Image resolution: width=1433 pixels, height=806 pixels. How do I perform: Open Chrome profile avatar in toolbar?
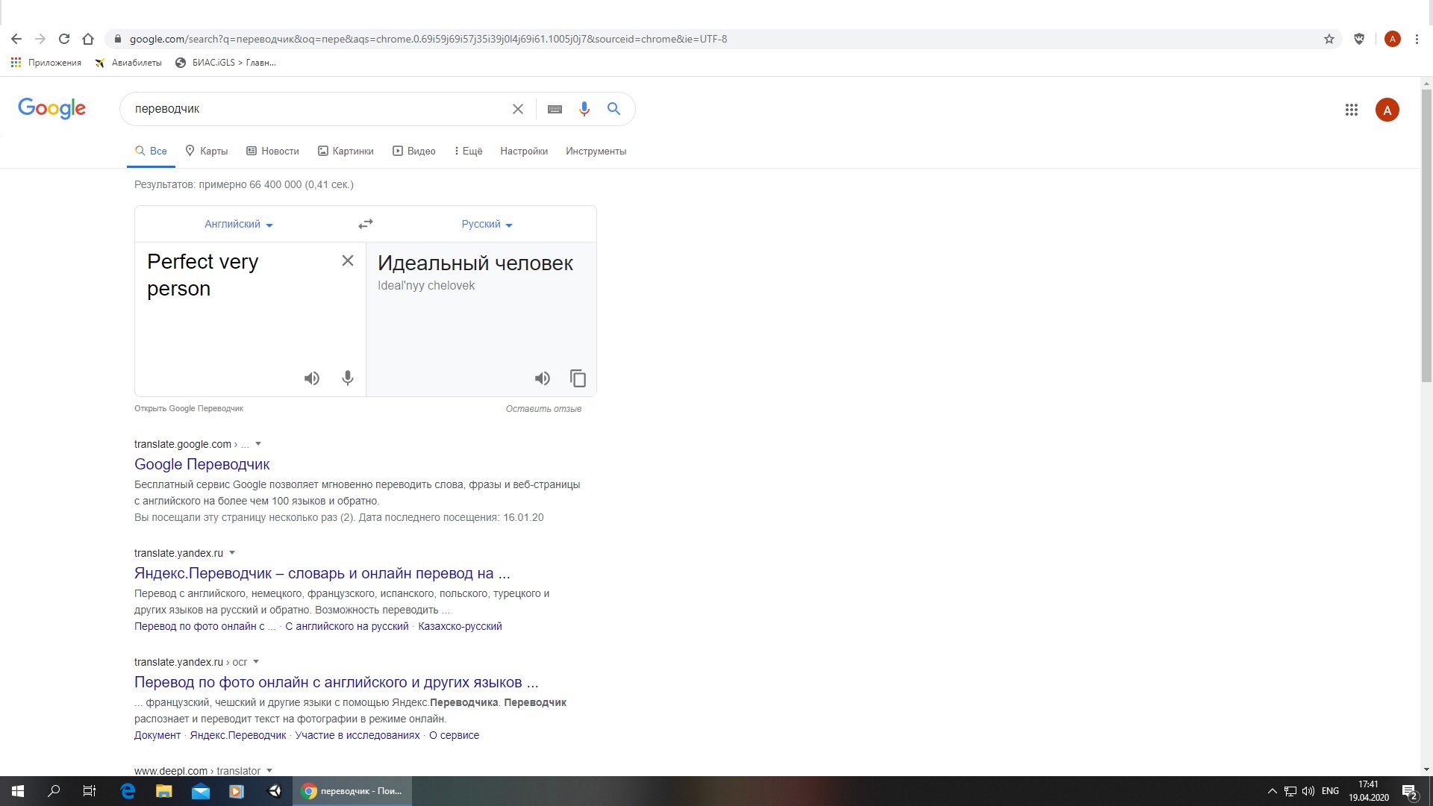pos(1392,39)
